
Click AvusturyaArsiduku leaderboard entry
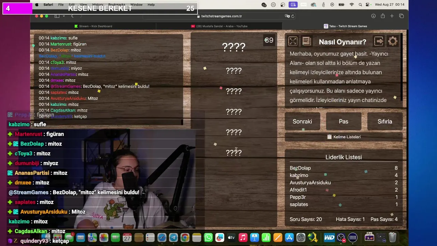pyautogui.click(x=310, y=182)
